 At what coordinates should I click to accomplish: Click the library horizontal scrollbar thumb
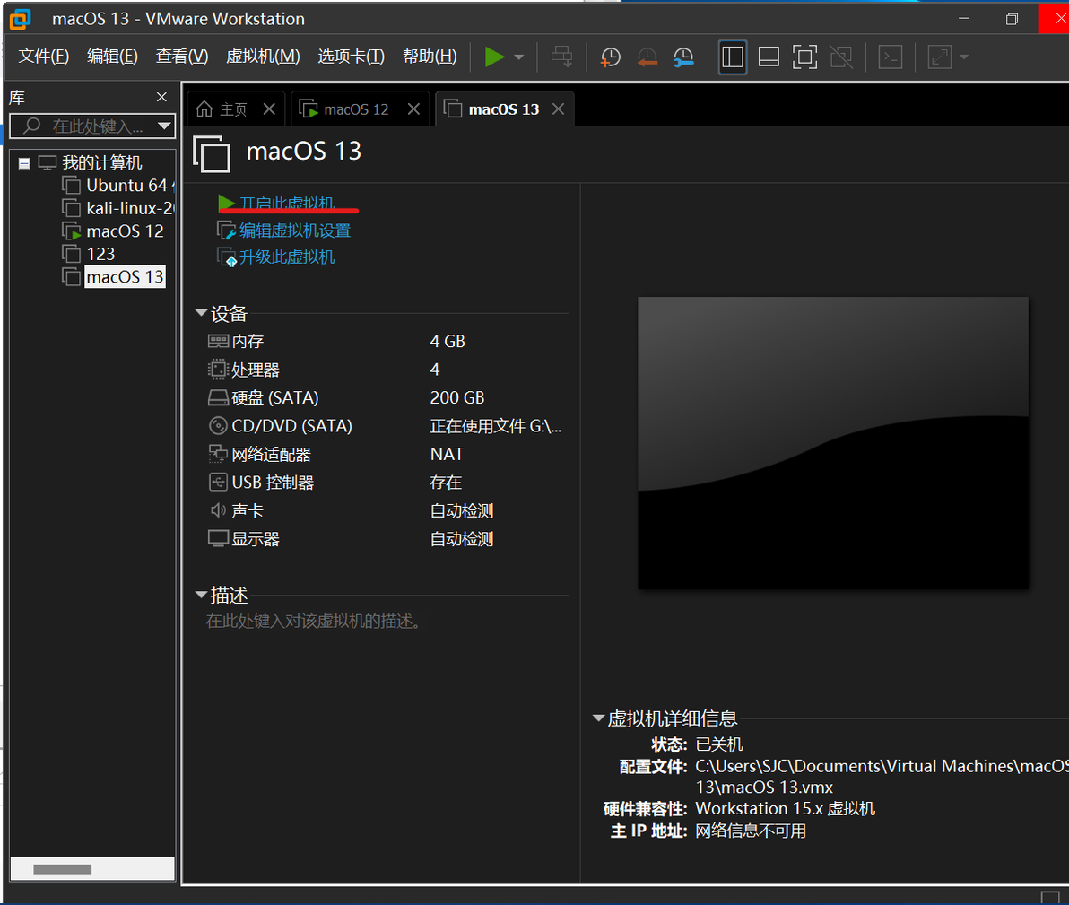pyautogui.click(x=63, y=869)
